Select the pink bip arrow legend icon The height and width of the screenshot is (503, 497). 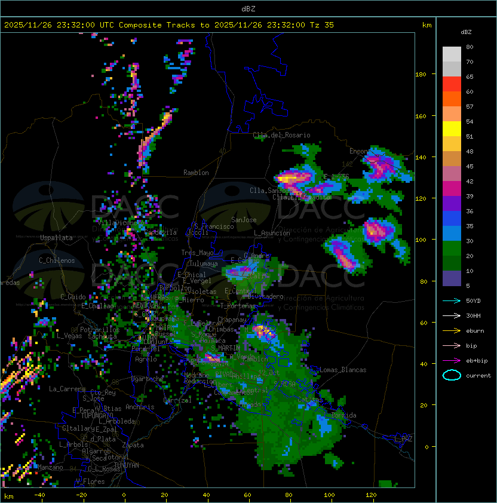(452, 345)
